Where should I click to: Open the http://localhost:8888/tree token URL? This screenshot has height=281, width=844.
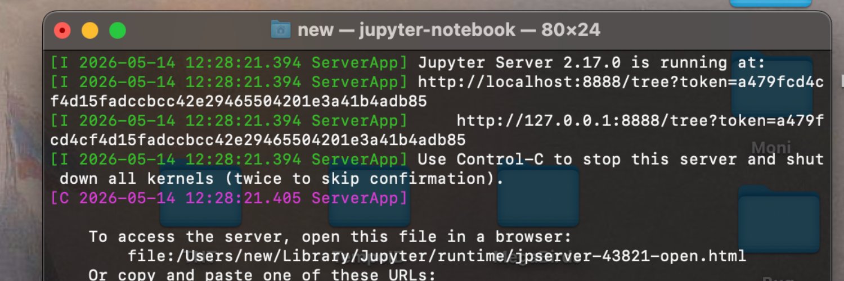point(621,83)
